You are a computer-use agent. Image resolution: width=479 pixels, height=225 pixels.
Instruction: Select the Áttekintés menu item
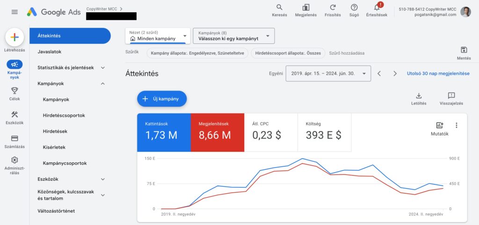pyautogui.click(x=70, y=35)
